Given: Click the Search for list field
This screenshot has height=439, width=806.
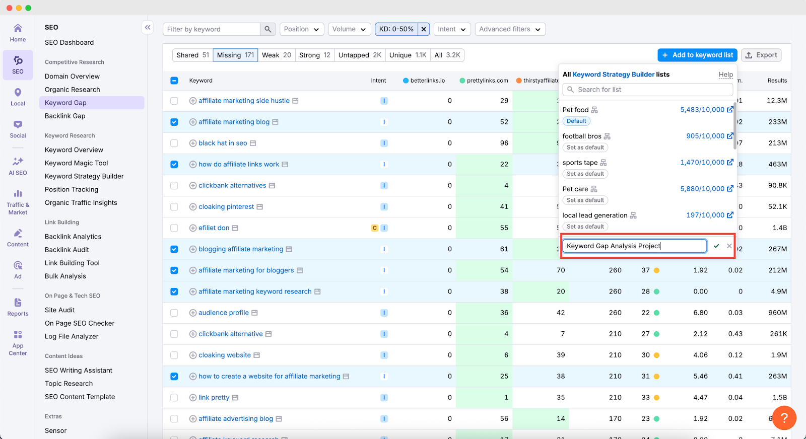Looking at the screenshot, I should coord(647,90).
